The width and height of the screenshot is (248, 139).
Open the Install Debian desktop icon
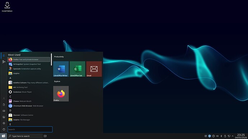click(x=7, y=7)
